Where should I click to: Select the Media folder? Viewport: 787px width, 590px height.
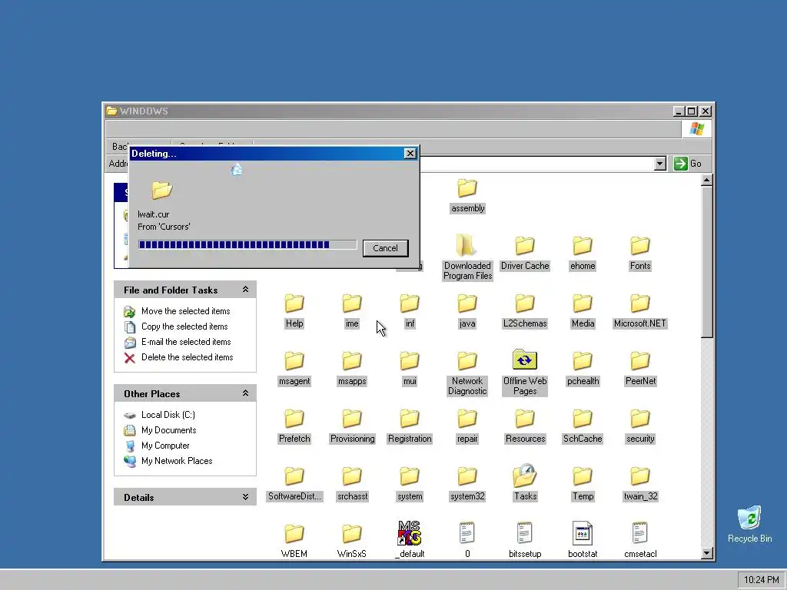[x=583, y=311]
